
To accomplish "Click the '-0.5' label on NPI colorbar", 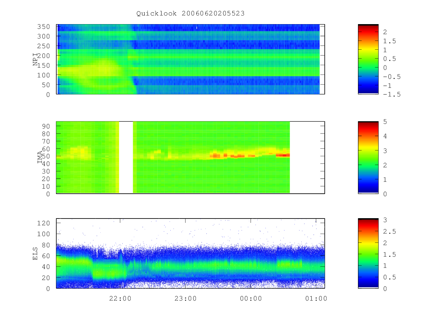I will click(x=392, y=77).
